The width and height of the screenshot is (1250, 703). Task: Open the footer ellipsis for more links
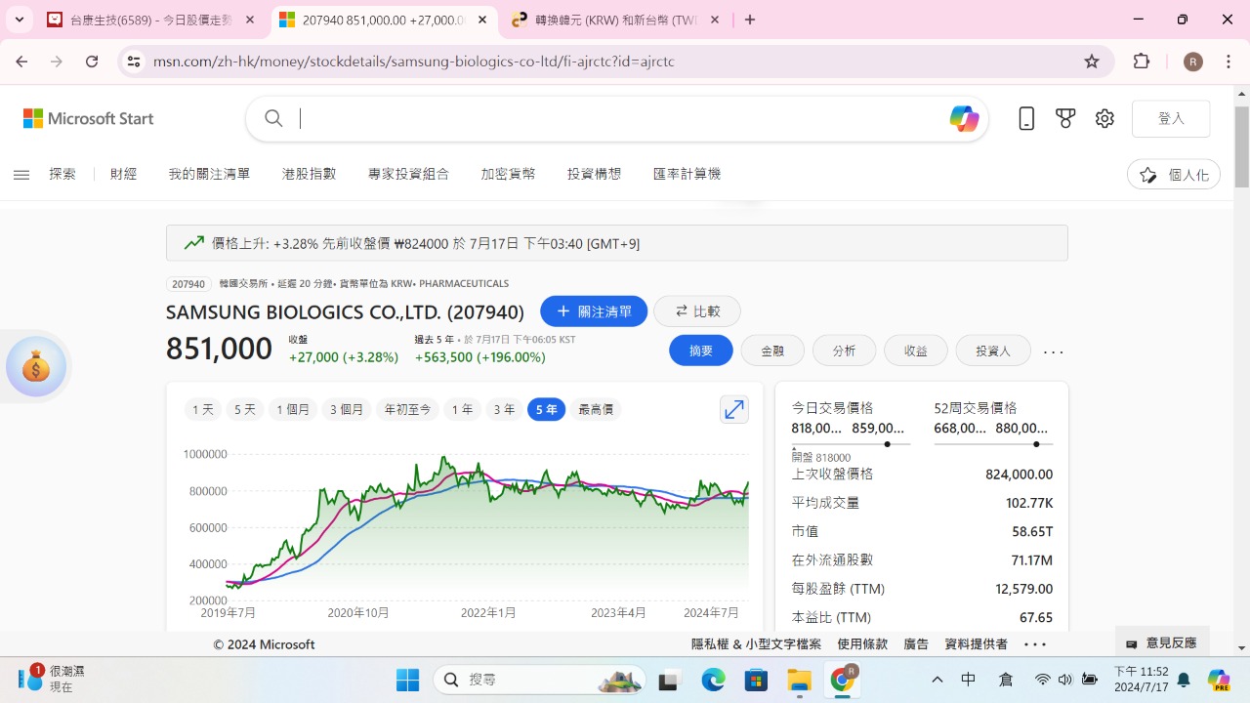tap(1034, 643)
